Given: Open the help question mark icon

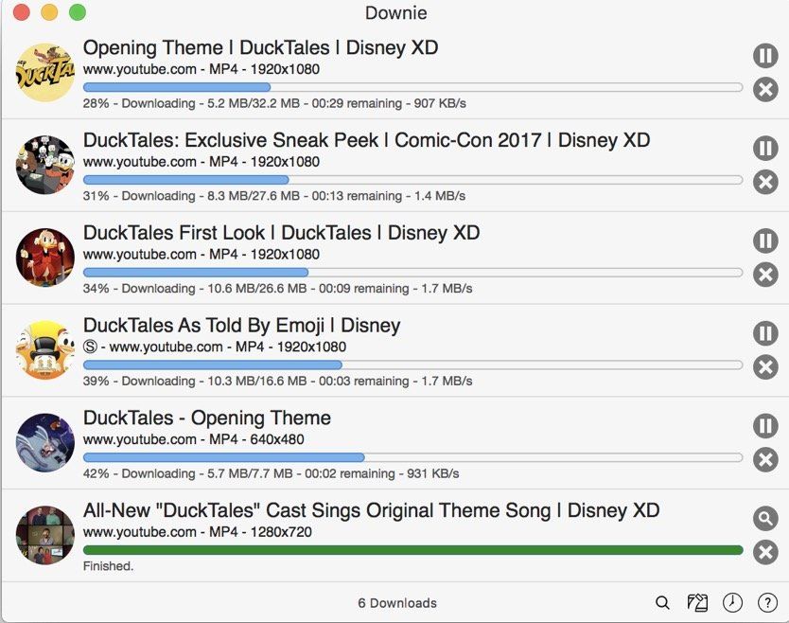Looking at the screenshot, I should [x=767, y=602].
